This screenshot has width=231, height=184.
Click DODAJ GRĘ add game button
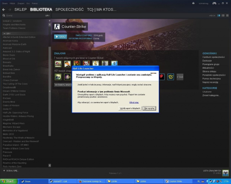tap(11, 171)
